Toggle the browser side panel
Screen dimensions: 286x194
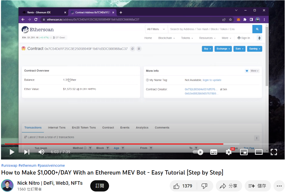(251, 19)
